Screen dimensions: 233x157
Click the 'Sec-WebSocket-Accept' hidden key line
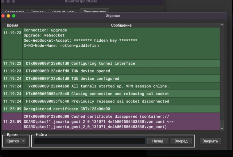pos(80,40)
